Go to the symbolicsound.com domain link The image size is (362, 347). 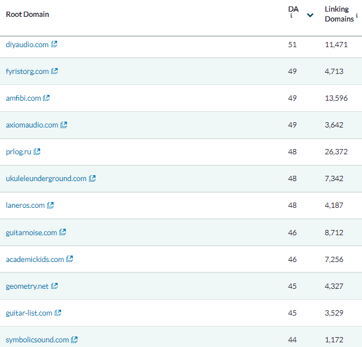coord(37,340)
